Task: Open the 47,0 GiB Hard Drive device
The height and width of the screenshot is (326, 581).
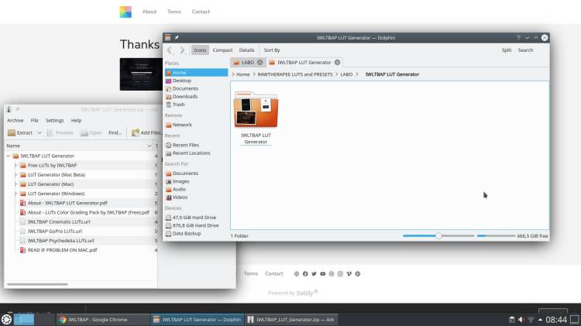Action: 196,218
